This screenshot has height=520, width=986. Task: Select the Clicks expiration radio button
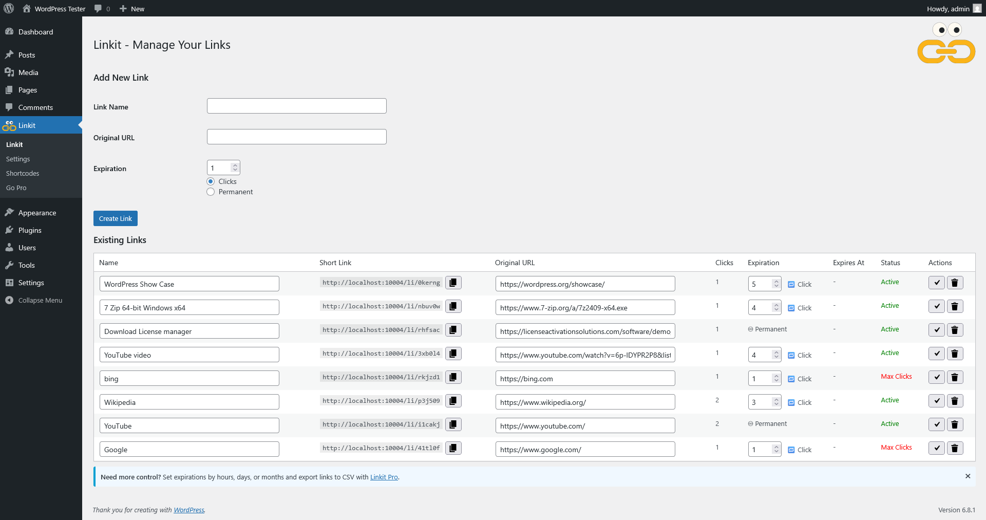pos(211,181)
